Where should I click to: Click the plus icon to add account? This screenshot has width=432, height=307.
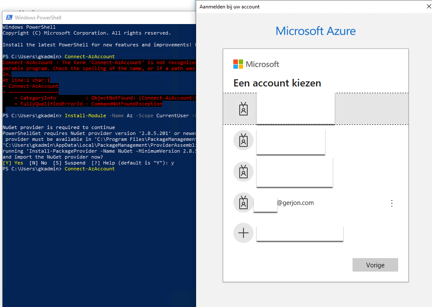click(243, 233)
